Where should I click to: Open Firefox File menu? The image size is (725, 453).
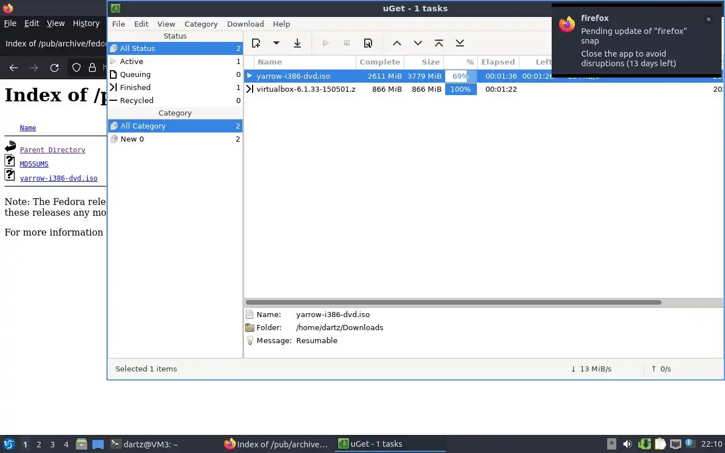click(10, 23)
